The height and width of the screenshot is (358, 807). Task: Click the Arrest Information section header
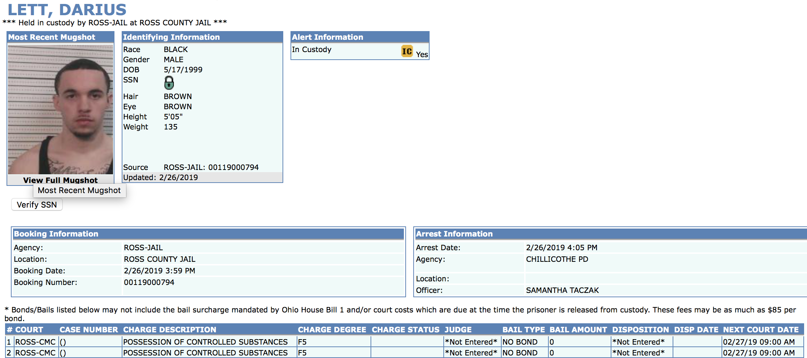pyautogui.click(x=611, y=234)
